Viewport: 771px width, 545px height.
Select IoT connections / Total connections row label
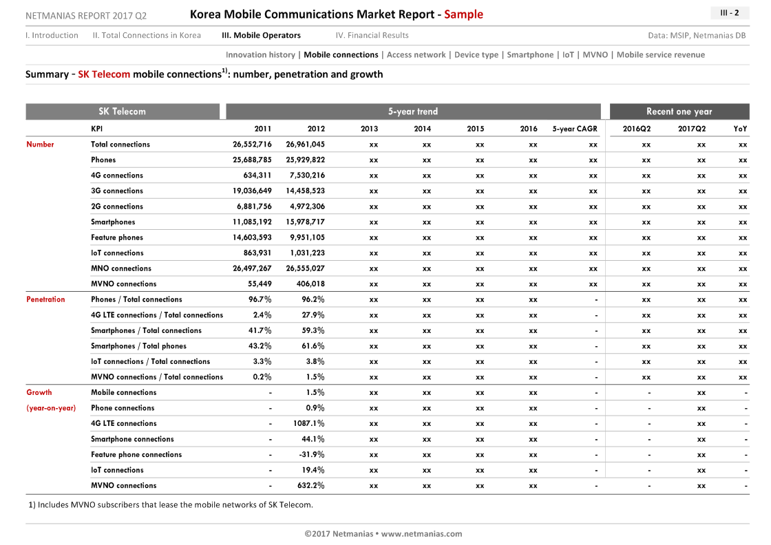point(151,361)
